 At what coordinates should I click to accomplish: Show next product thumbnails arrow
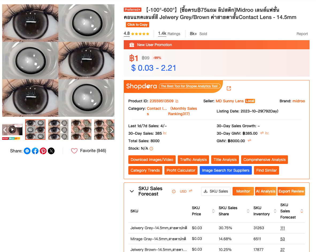111,130
